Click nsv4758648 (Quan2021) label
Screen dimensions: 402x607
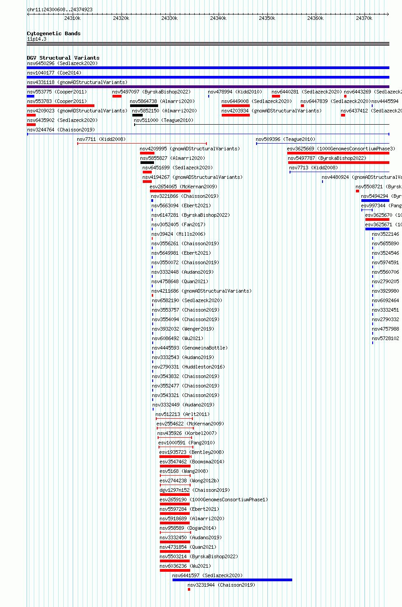click(x=180, y=281)
